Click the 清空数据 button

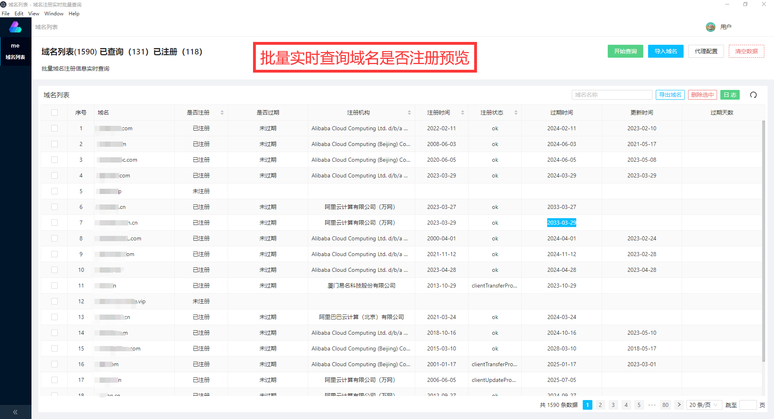pyautogui.click(x=746, y=51)
